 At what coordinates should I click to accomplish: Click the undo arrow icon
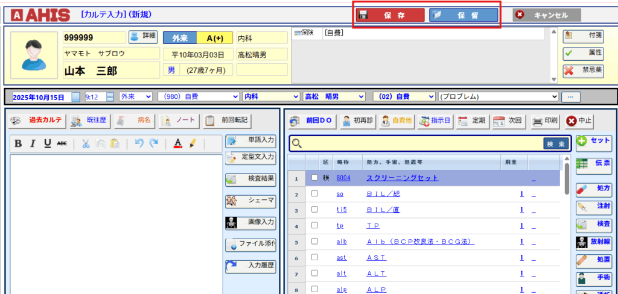coord(139,143)
